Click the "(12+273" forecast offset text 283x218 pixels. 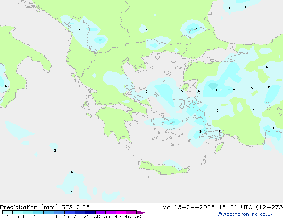(x=269, y=207)
